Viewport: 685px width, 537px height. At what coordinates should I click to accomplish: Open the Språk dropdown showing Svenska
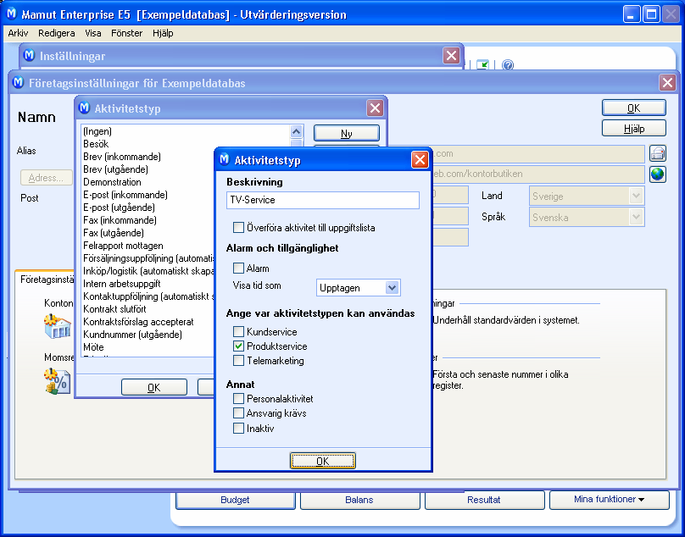[636, 217]
